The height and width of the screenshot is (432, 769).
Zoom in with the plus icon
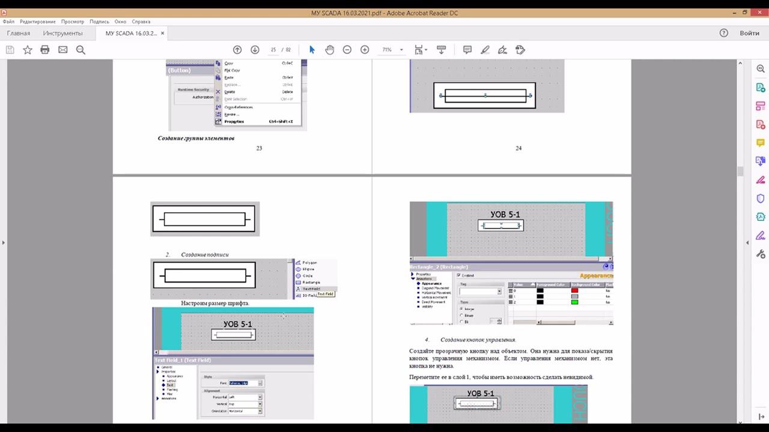[365, 50]
